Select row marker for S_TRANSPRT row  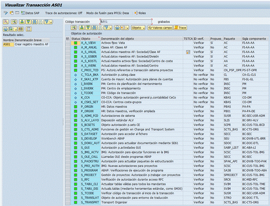[x=68, y=202]
